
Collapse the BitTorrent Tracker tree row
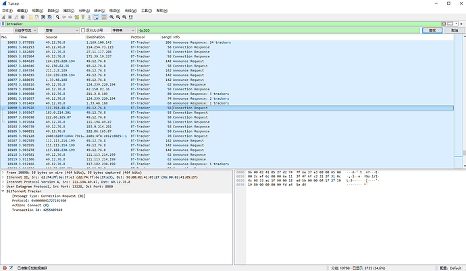tap(3, 191)
